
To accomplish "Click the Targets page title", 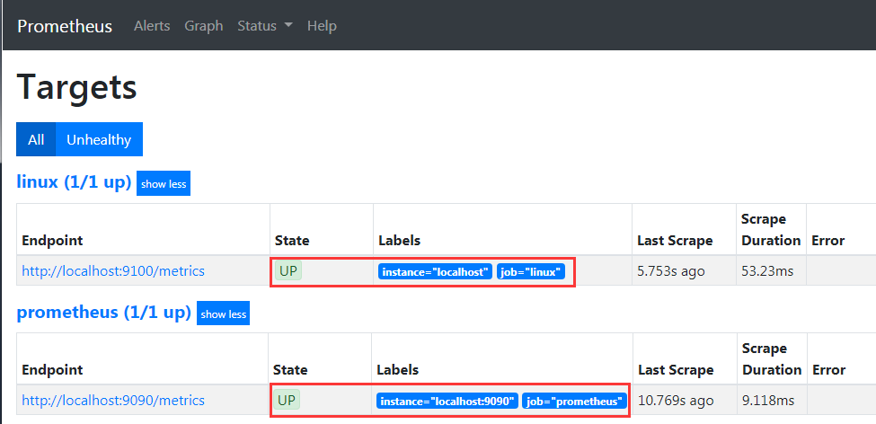I will coord(77,87).
